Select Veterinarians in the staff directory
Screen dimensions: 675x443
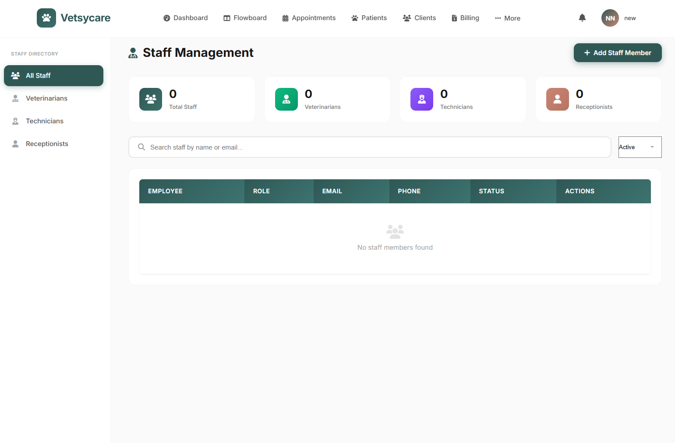[x=47, y=98]
